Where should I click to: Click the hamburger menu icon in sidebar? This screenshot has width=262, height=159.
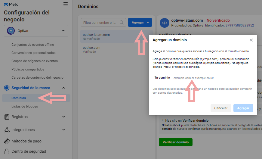[66, 4]
